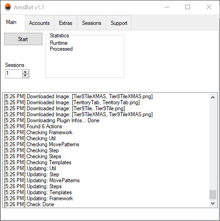The image size is (220, 221).
Task: Select the 'Updating: Step' log line
Action: click(x=32, y=174)
